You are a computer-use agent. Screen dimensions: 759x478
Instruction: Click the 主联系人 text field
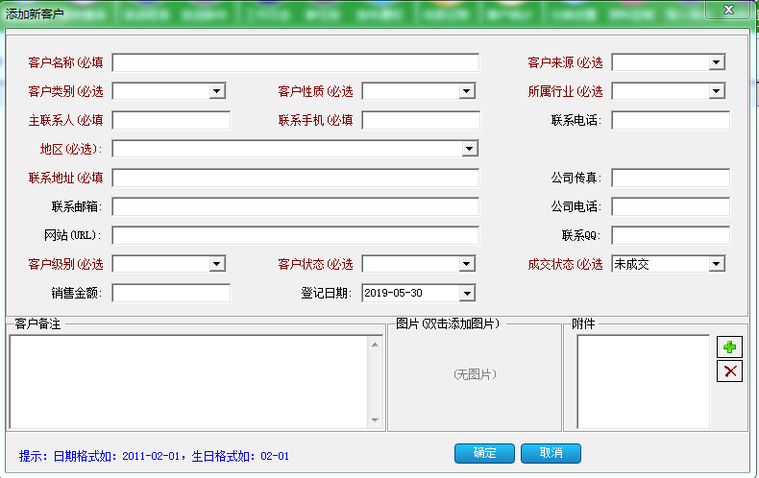pos(171,120)
